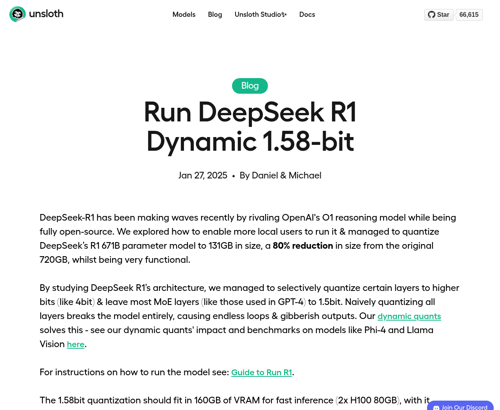Open the Docs nav item
The image size is (500, 410).
307,14
